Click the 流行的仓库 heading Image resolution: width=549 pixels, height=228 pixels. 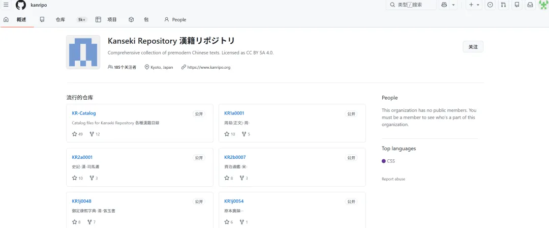(80, 98)
